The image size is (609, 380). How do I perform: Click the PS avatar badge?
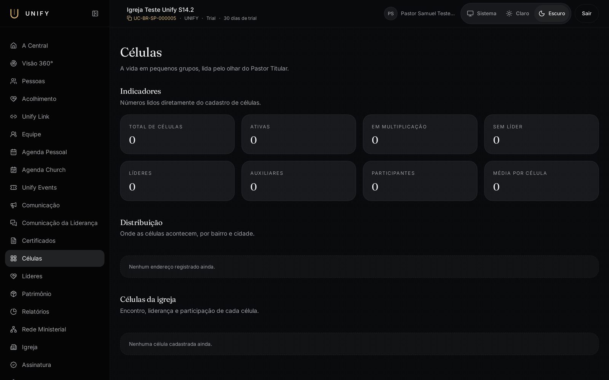[391, 14]
